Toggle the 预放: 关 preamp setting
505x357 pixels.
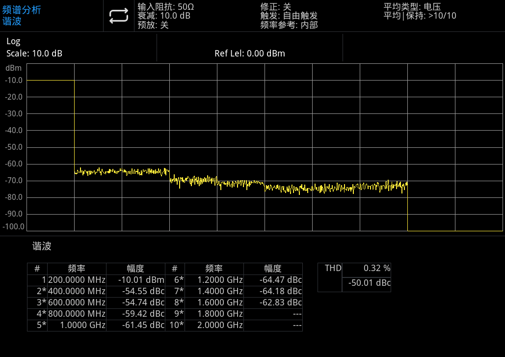click(x=153, y=25)
